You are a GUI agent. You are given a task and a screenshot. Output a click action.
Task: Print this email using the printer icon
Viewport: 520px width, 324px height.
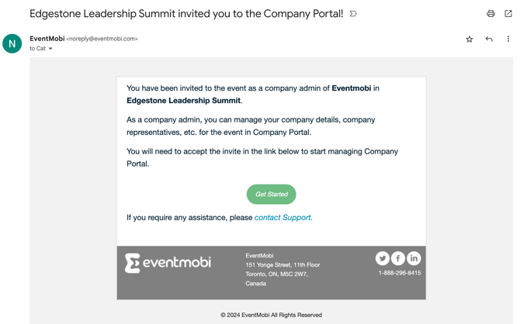pos(491,14)
